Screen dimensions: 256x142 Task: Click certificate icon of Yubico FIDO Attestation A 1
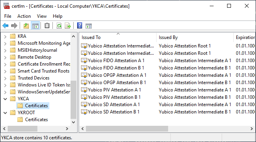[84, 61]
